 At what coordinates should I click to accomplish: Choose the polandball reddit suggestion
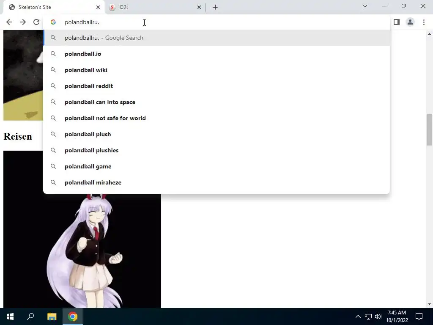(x=216, y=86)
